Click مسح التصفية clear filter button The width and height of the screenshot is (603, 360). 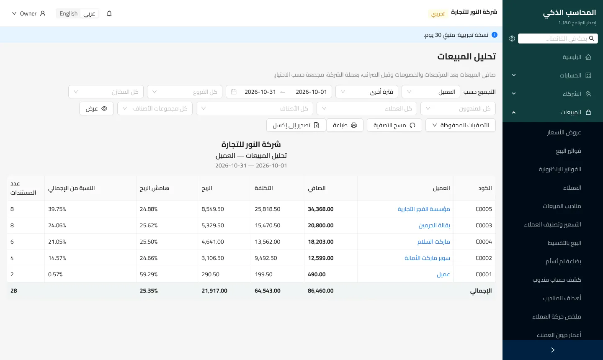point(394,125)
